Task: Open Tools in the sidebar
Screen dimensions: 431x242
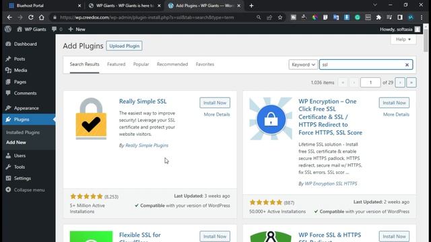Action: click(x=28, y=167)
